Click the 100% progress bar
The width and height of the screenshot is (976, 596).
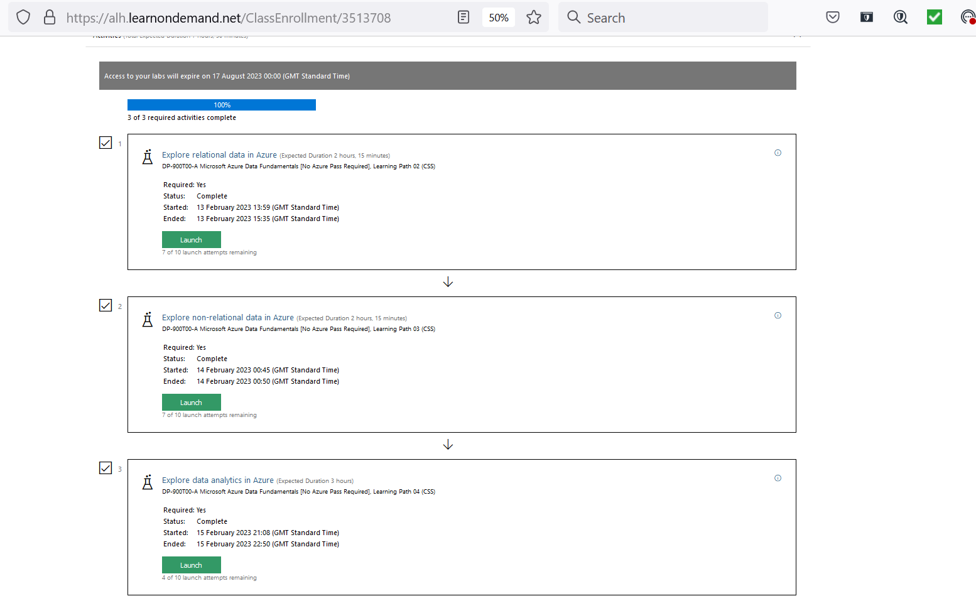(221, 104)
